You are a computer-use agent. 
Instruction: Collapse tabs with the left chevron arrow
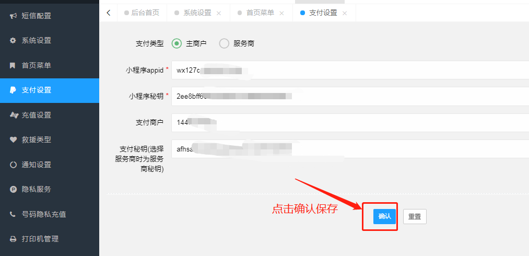[x=108, y=13]
